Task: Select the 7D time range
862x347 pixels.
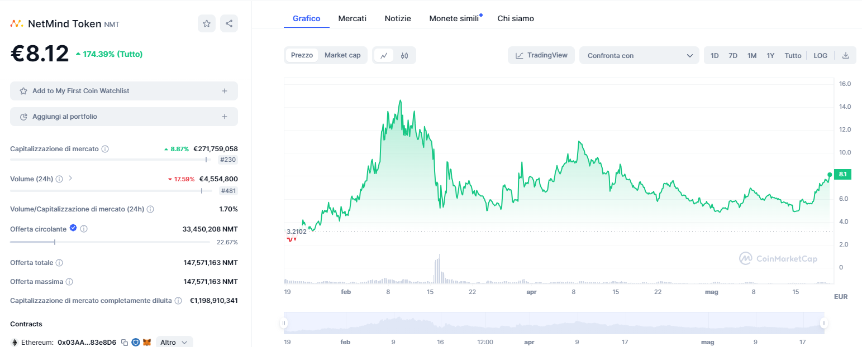Action: (x=733, y=55)
